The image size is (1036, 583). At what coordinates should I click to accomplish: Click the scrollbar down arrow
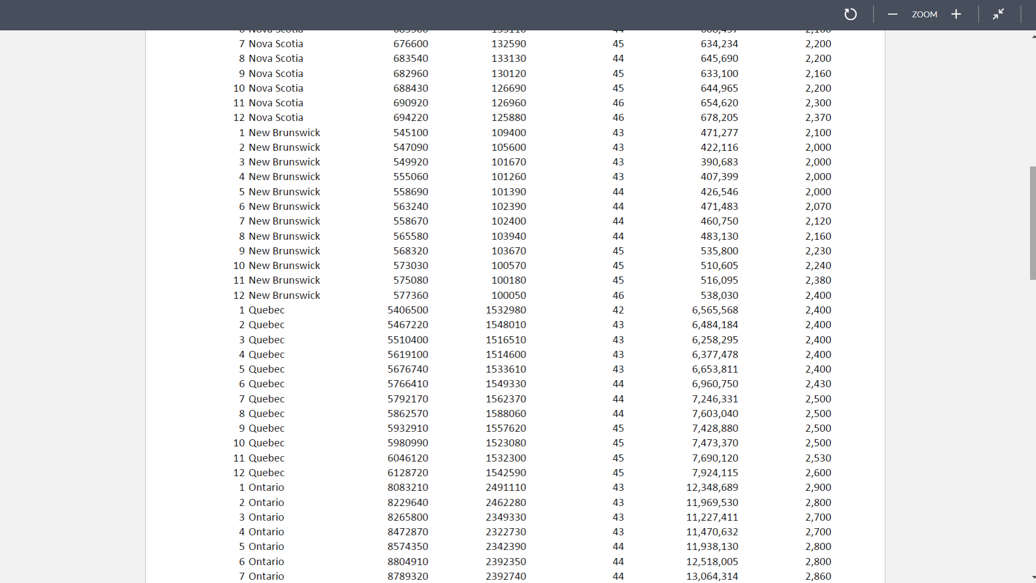[x=1033, y=578]
